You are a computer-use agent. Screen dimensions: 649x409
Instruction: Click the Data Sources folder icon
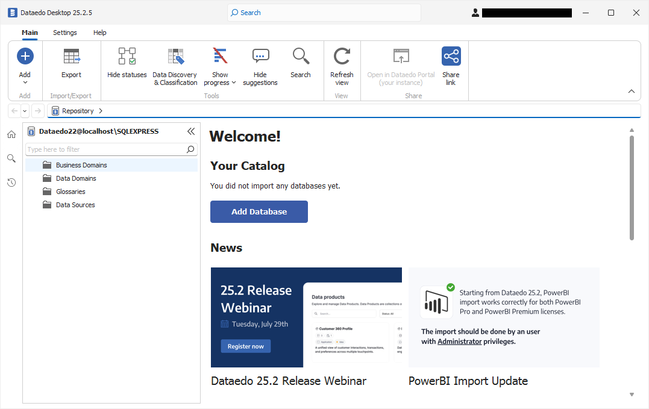(x=47, y=205)
